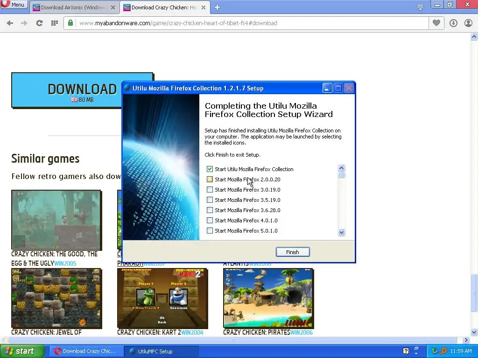Click the Utilu Setup title bar icon
478x358 pixels.
click(127, 88)
